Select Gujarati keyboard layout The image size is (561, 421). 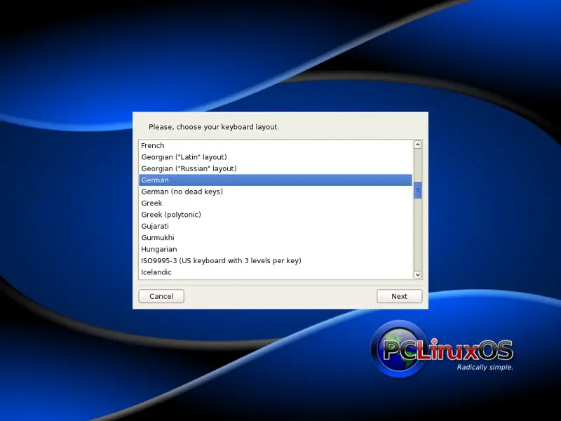(x=276, y=226)
